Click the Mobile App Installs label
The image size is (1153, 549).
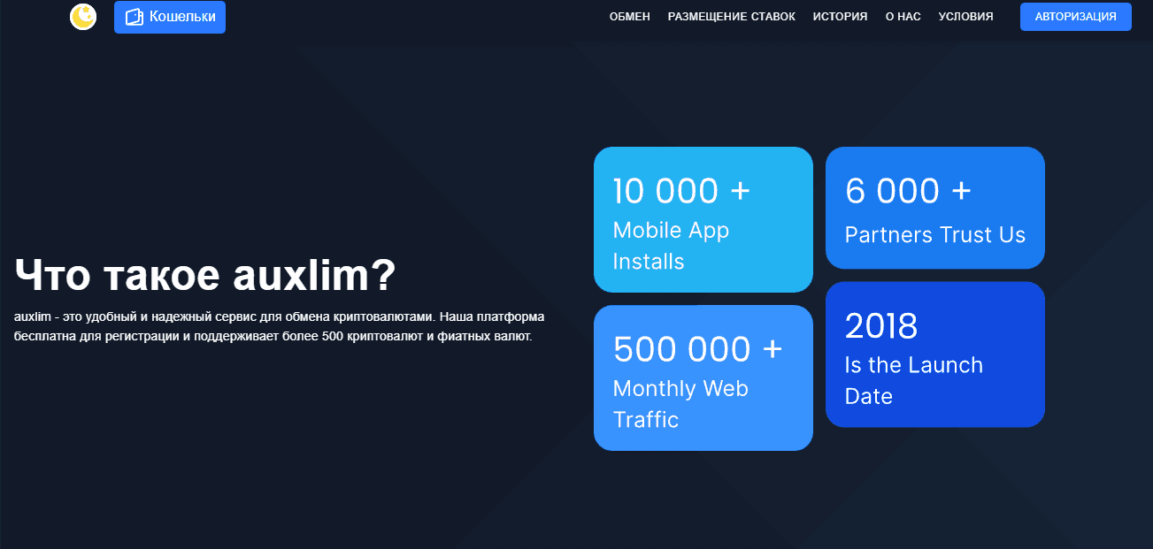671,246
